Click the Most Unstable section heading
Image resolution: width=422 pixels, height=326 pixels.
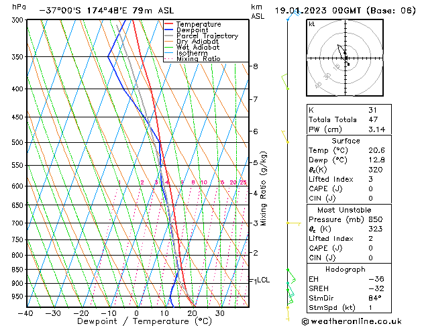(344, 210)
